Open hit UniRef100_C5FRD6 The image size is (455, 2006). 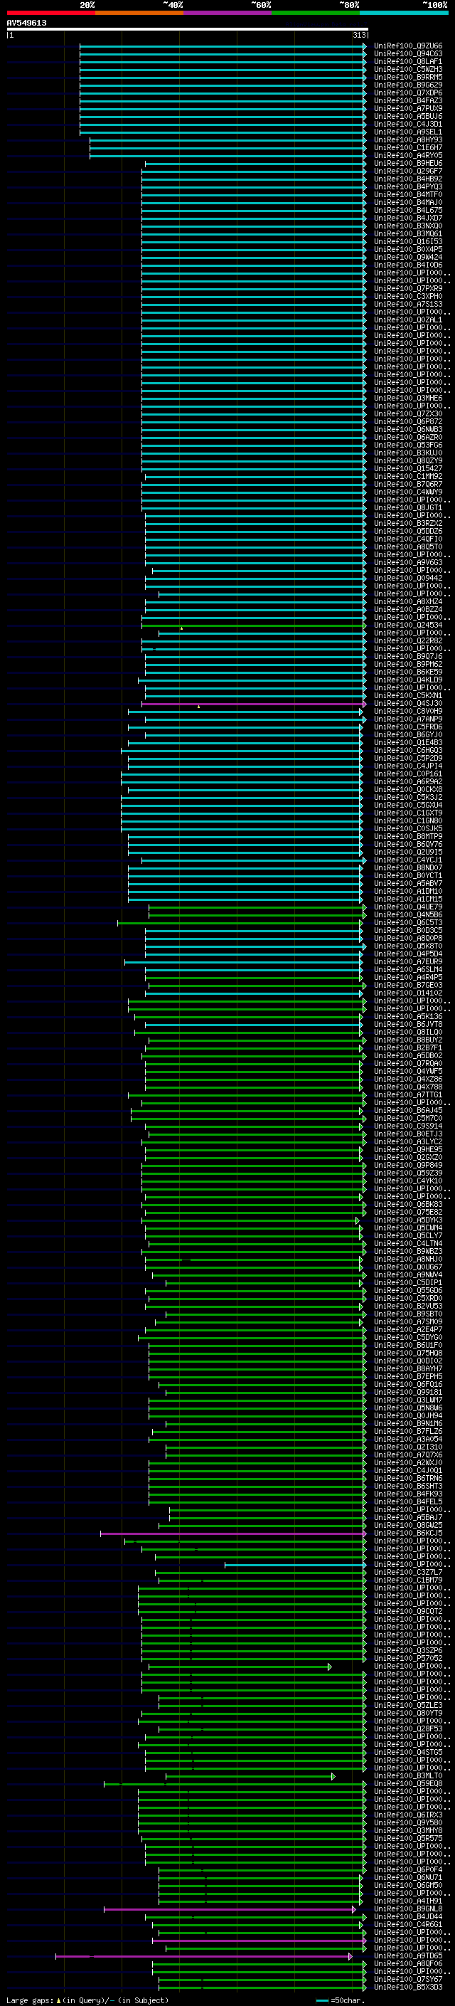click(x=408, y=727)
